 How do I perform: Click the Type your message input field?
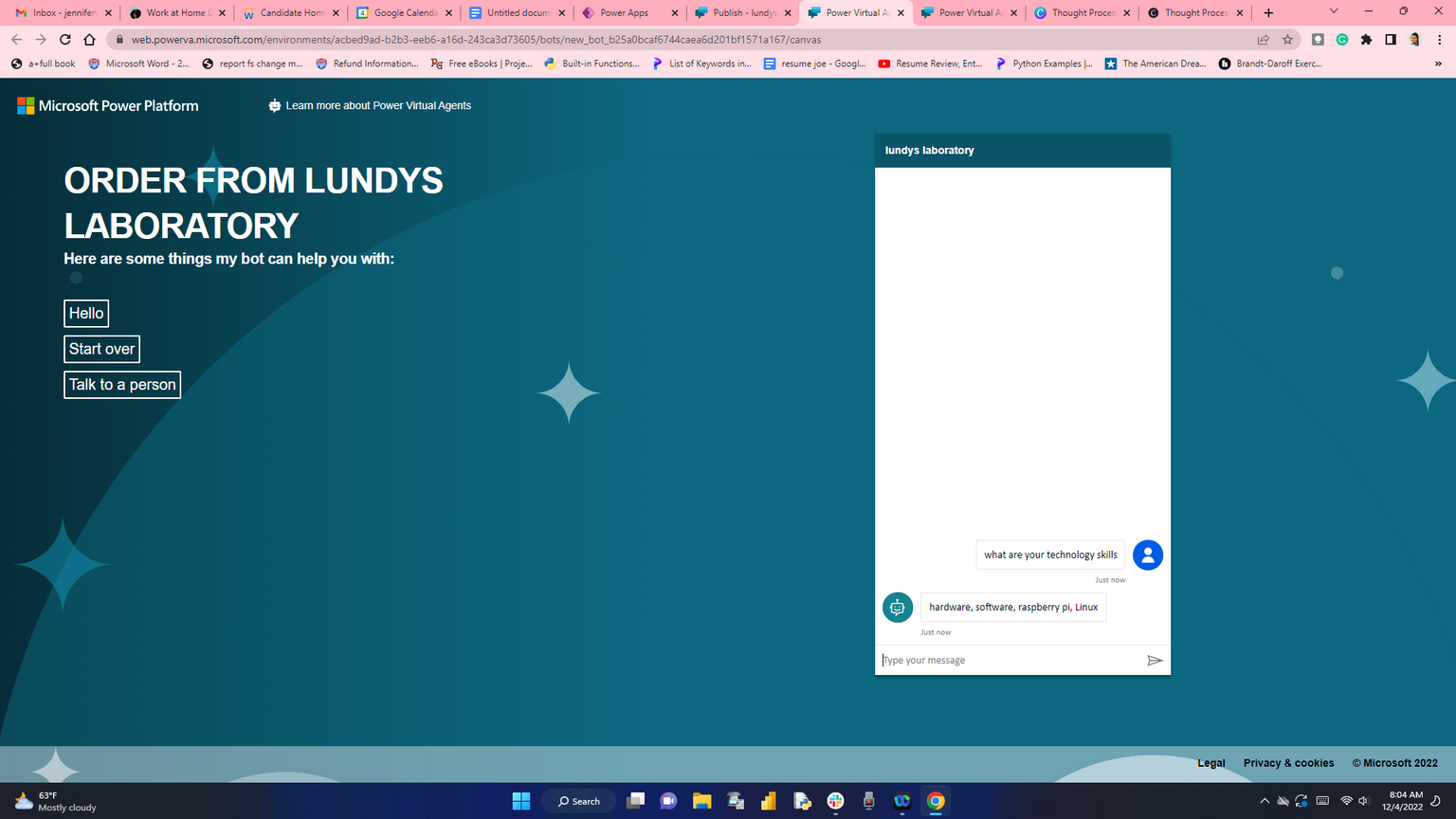pyautogui.click(x=1010, y=661)
